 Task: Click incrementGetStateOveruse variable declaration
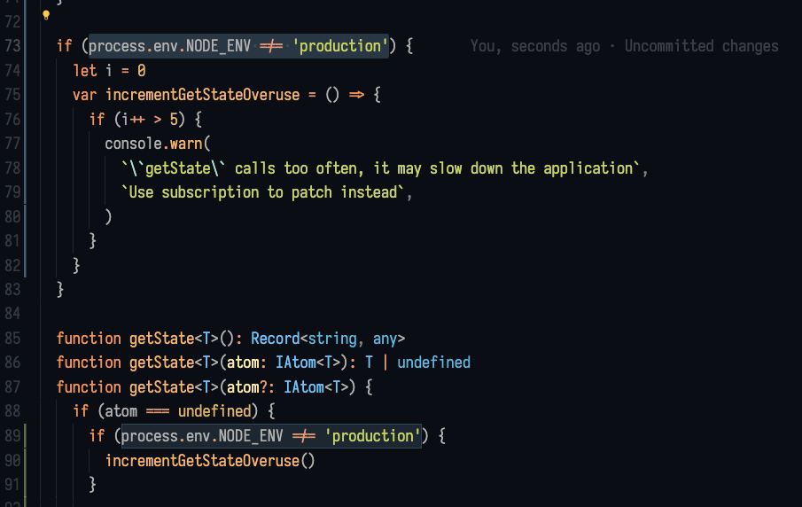(x=203, y=95)
